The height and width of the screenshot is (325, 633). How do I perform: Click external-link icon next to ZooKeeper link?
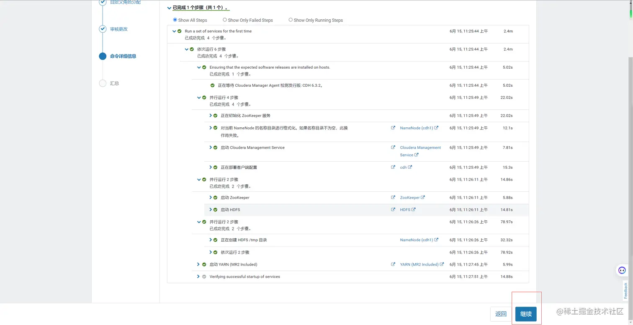pyautogui.click(x=423, y=197)
